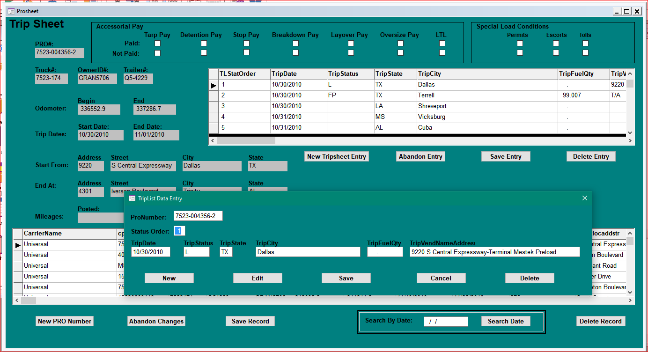
Task: Check the Detention Pay Not Paid checkbox
Action: coord(204,53)
